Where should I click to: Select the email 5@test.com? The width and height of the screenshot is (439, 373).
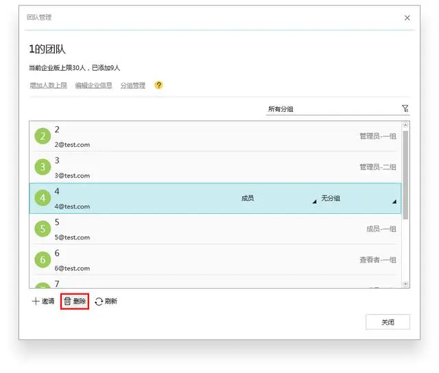point(72,237)
